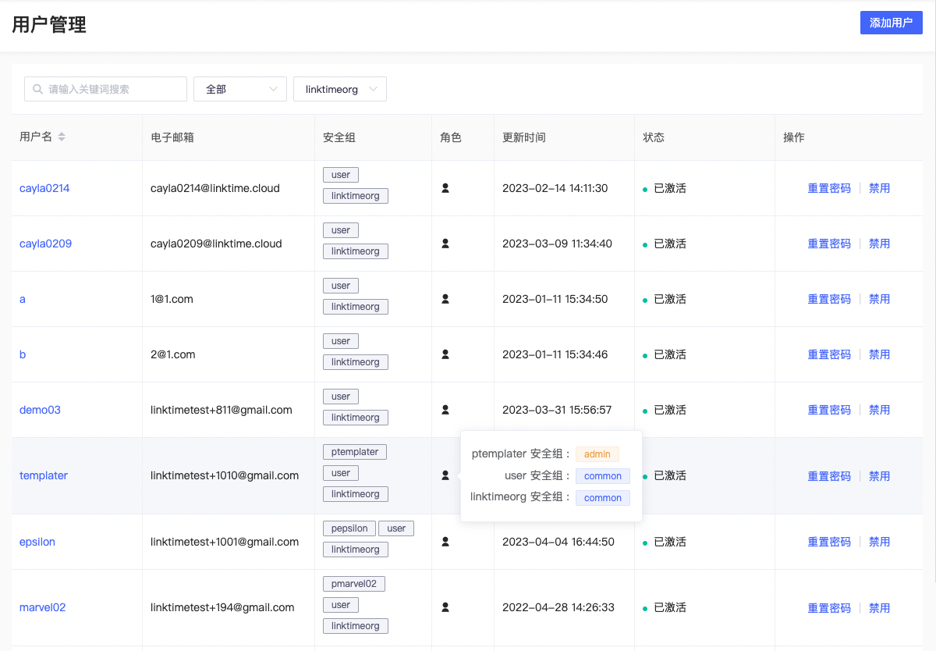Click the 安全组 column header
Viewport: 936px width, 651px height.
[339, 137]
